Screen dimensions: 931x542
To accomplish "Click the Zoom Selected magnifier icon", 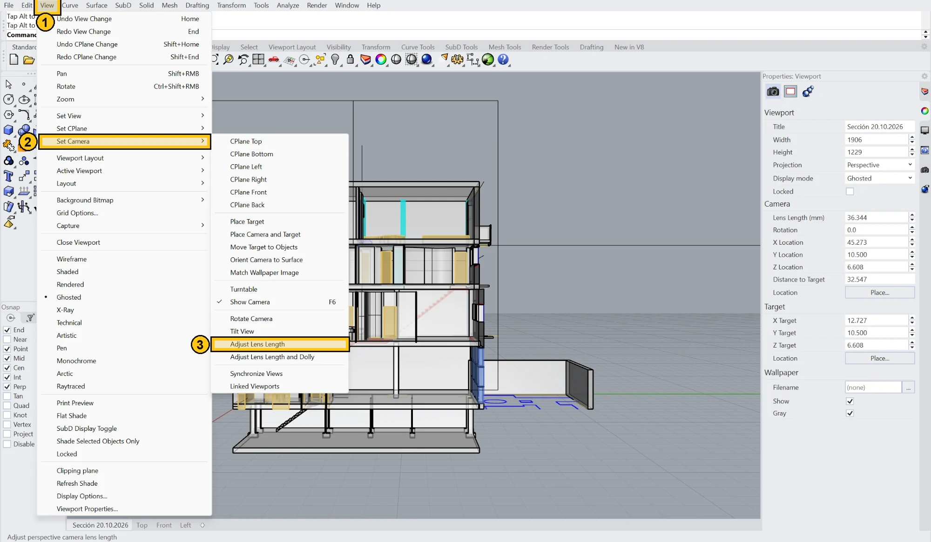I will [x=228, y=60].
